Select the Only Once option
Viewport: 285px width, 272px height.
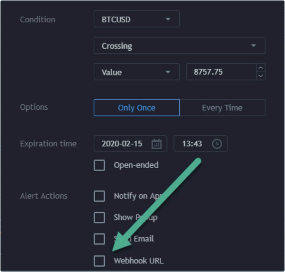[137, 108]
